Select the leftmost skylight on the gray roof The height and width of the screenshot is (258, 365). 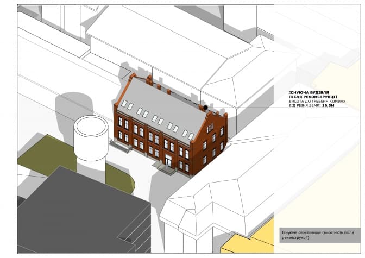(124, 103)
